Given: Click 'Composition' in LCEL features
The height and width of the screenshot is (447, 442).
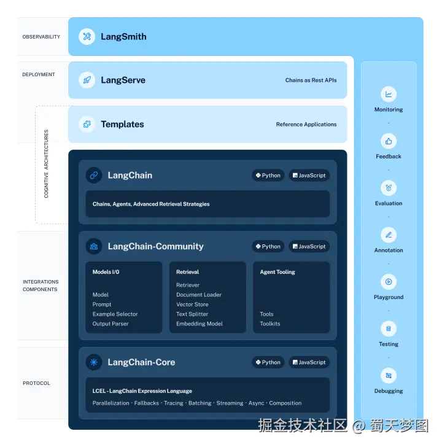Looking at the screenshot, I should (x=285, y=403).
